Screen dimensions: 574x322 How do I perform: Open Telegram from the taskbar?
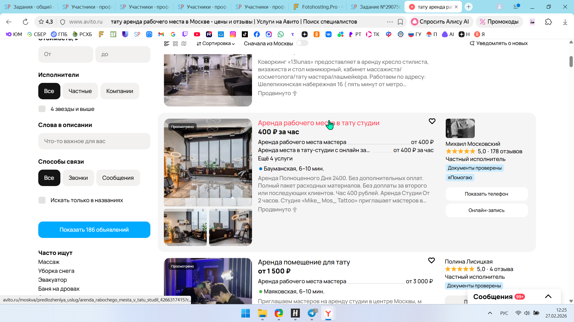[312, 313]
